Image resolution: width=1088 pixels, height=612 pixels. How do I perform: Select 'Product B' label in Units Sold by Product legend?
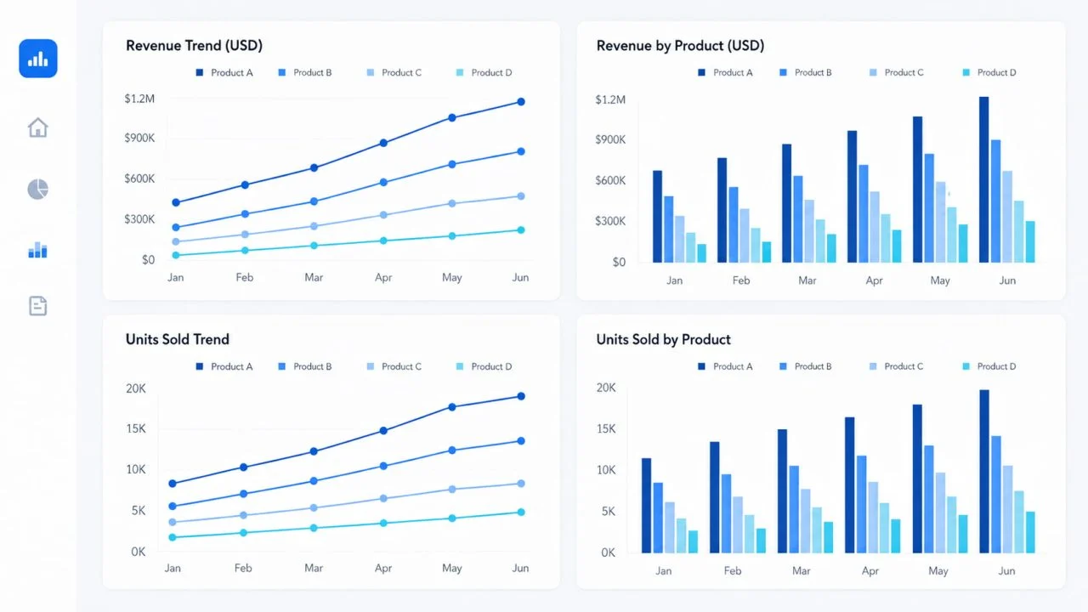(814, 366)
